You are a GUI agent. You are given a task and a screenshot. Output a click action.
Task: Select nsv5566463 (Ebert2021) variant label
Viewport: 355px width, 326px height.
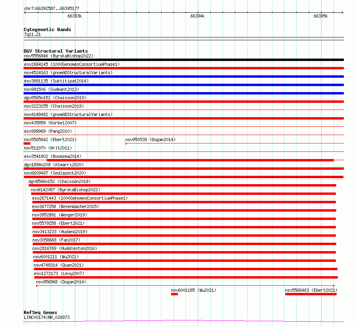pyautogui.click(x=311, y=290)
